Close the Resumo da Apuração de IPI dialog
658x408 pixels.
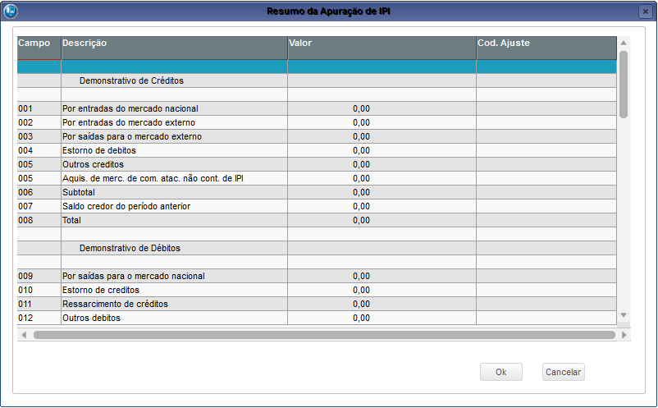[646, 11]
